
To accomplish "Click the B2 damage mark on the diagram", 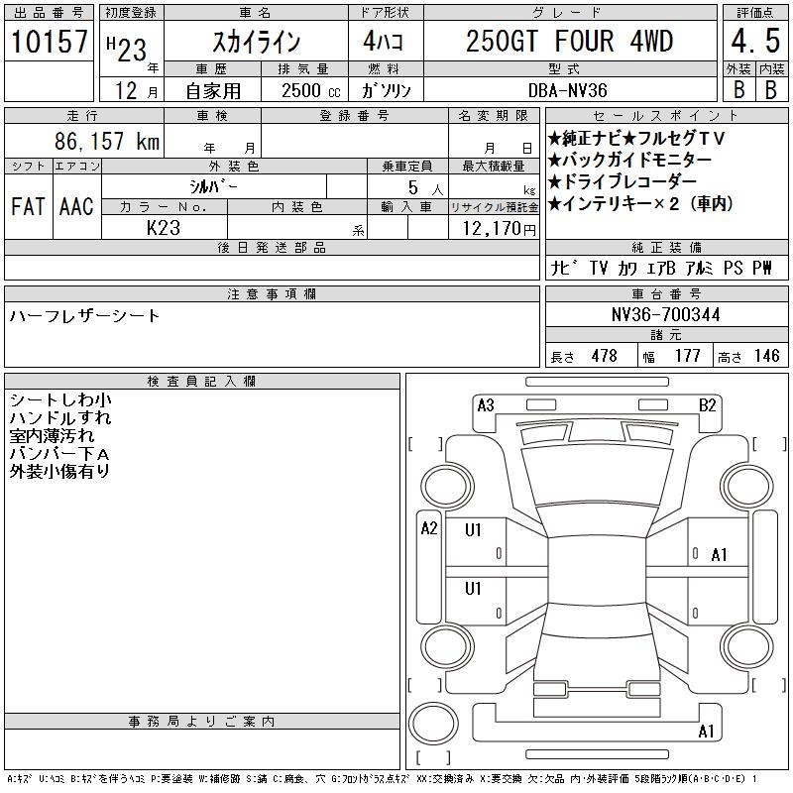I will (x=708, y=405).
